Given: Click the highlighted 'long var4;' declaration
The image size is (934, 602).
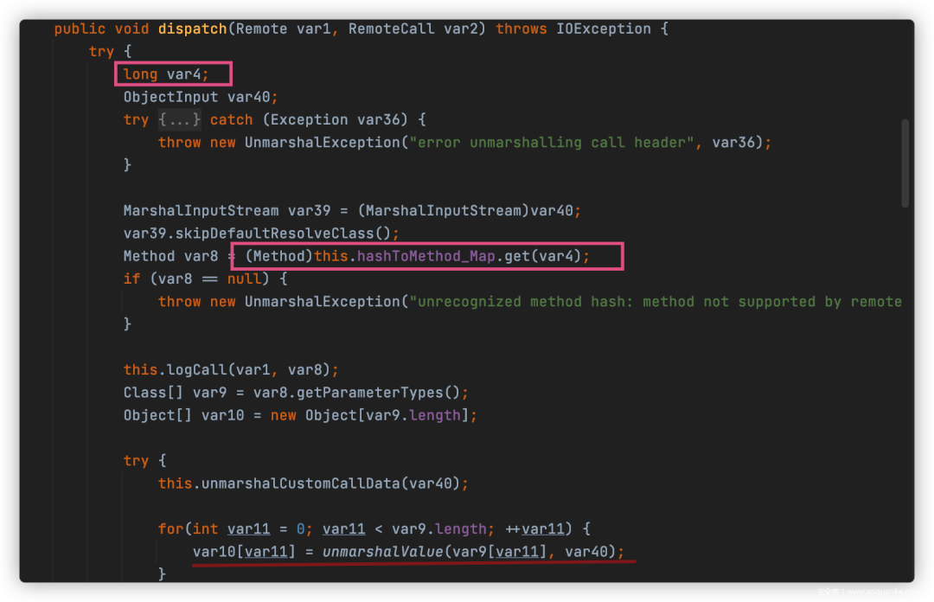Looking at the screenshot, I should pyautogui.click(x=173, y=74).
